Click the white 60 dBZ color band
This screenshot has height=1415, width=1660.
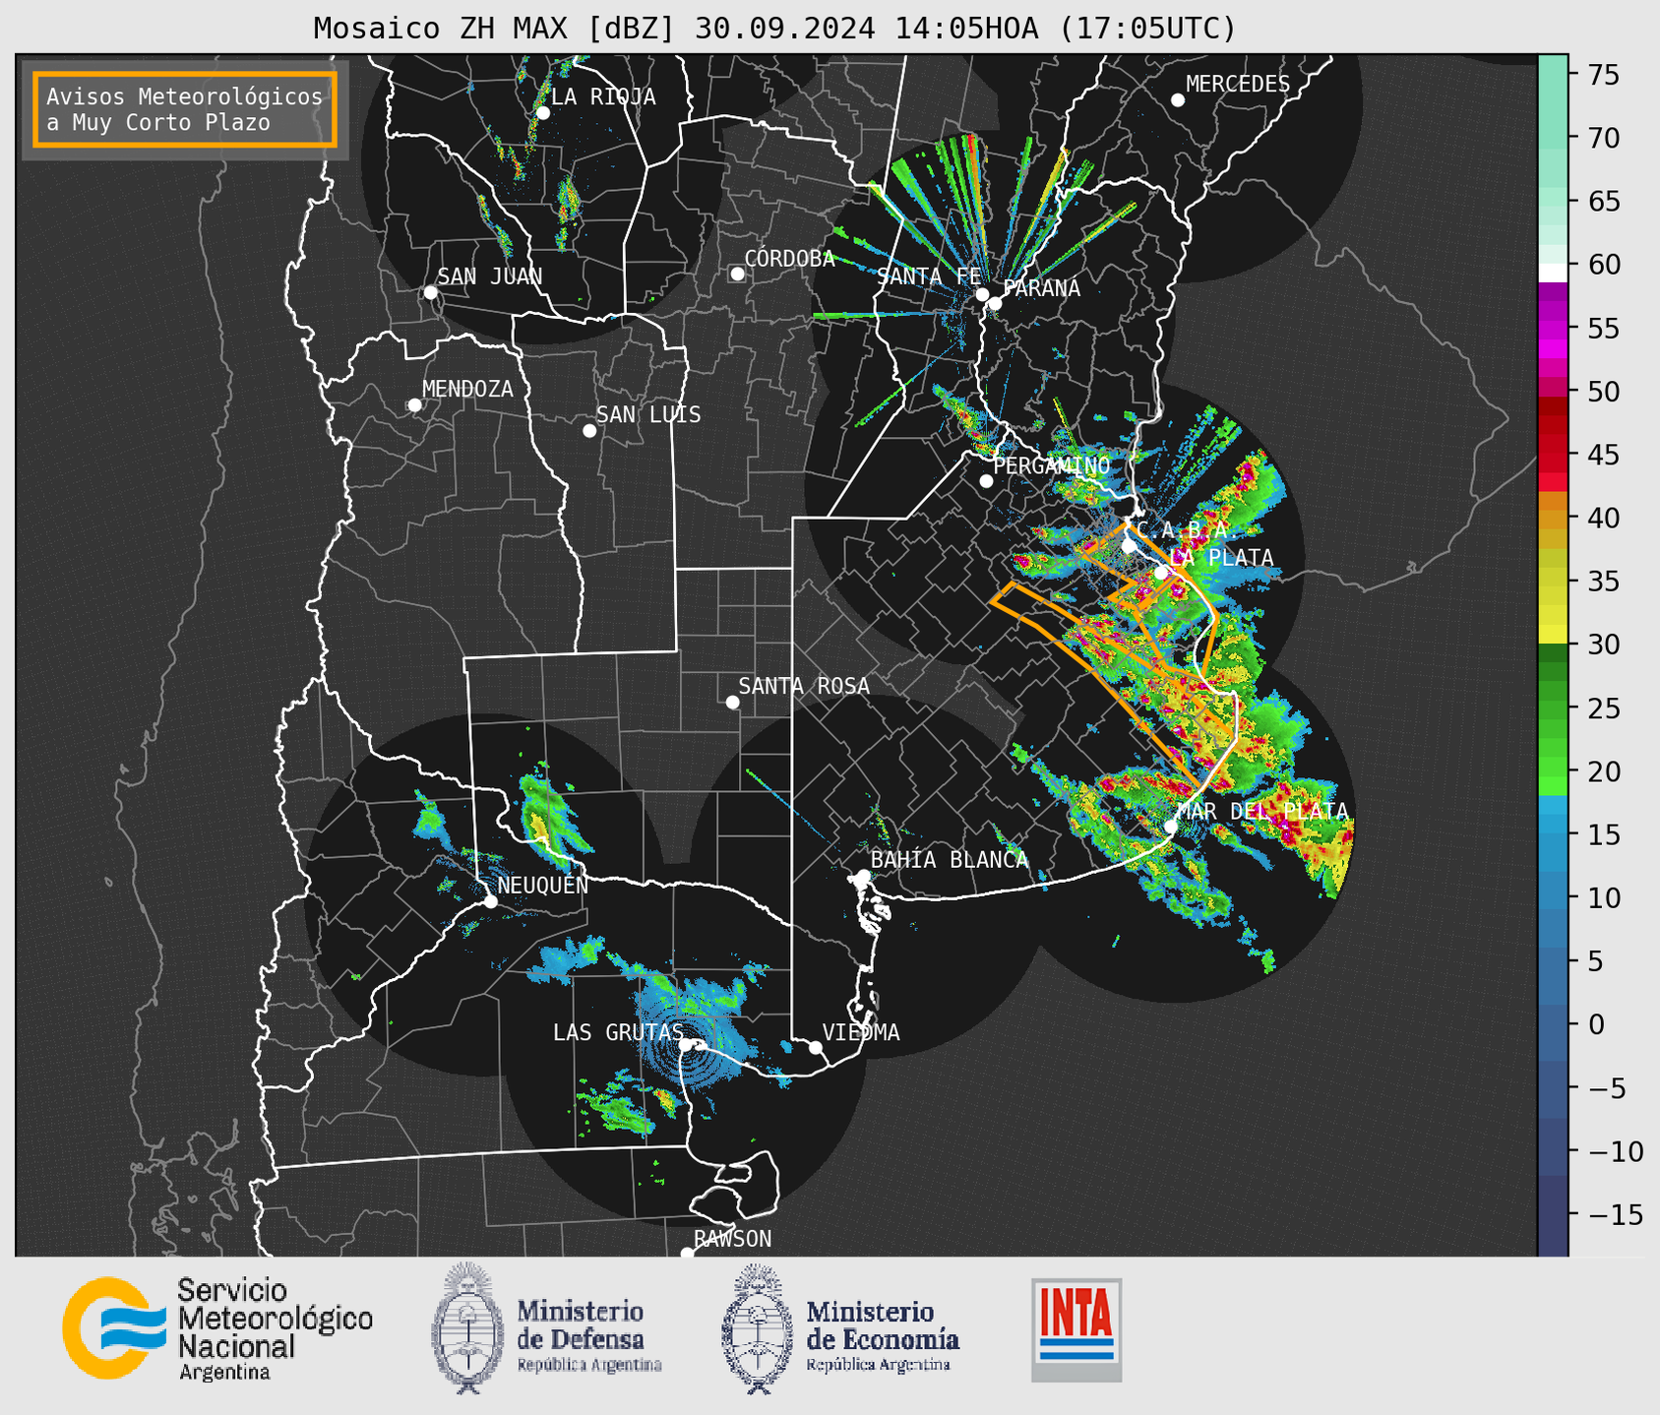point(1553,272)
